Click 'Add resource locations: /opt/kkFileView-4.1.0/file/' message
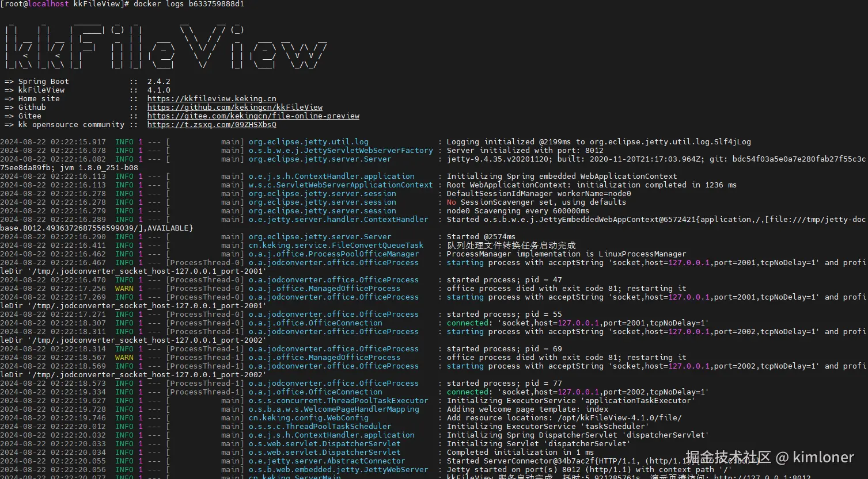Viewport: 868px width, 479px height. (x=564, y=418)
